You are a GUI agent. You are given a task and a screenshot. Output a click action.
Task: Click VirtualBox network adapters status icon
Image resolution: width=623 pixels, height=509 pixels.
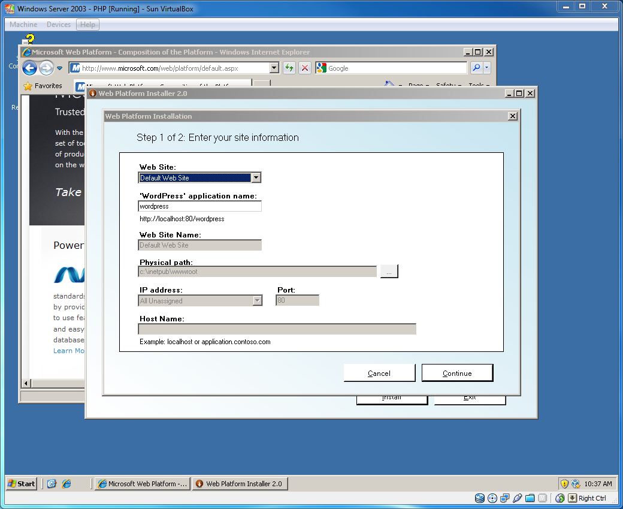pyautogui.click(x=504, y=498)
